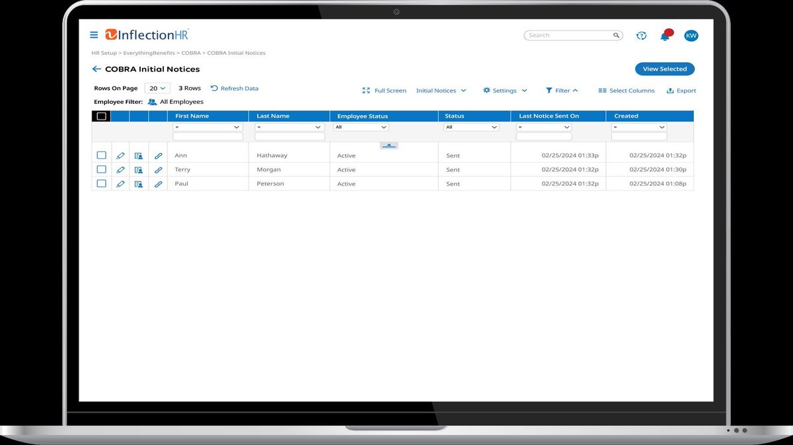Open Last Notice Sent On operator dropdown
Image resolution: width=793 pixels, height=445 pixels.
click(x=544, y=127)
